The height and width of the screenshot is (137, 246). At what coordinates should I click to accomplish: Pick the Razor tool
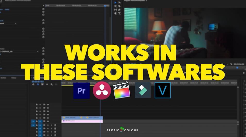[120, 6]
